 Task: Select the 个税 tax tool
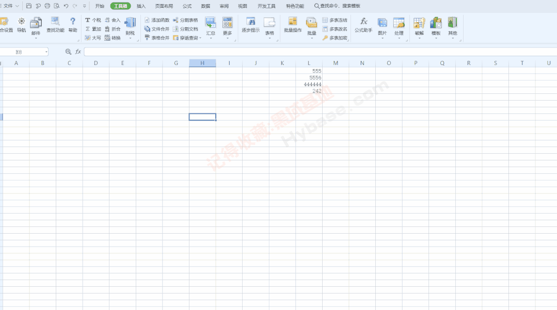[93, 20]
